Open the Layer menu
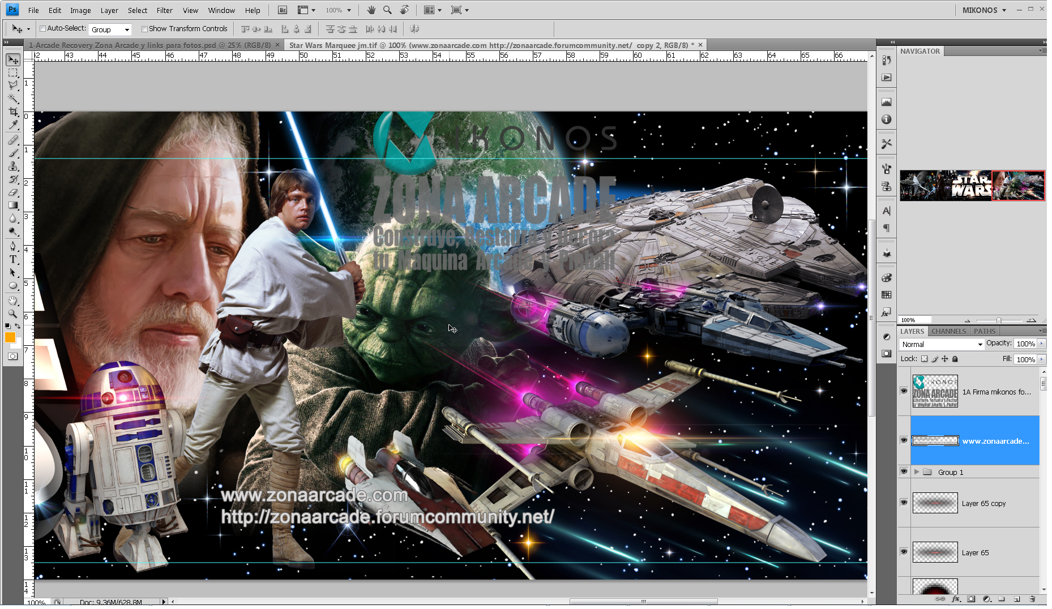Screen dimensions: 1052x609 click(109, 10)
